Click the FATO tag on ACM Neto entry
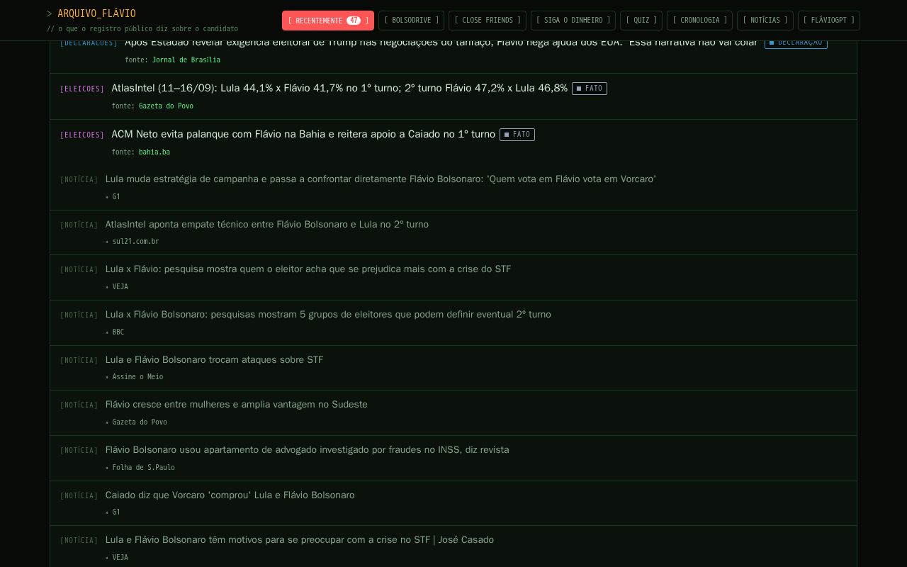 click(517, 135)
